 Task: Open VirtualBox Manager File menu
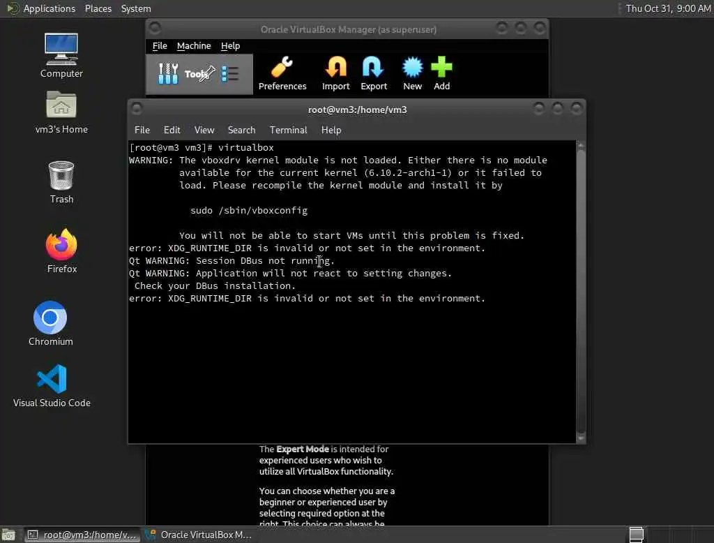pyautogui.click(x=160, y=45)
